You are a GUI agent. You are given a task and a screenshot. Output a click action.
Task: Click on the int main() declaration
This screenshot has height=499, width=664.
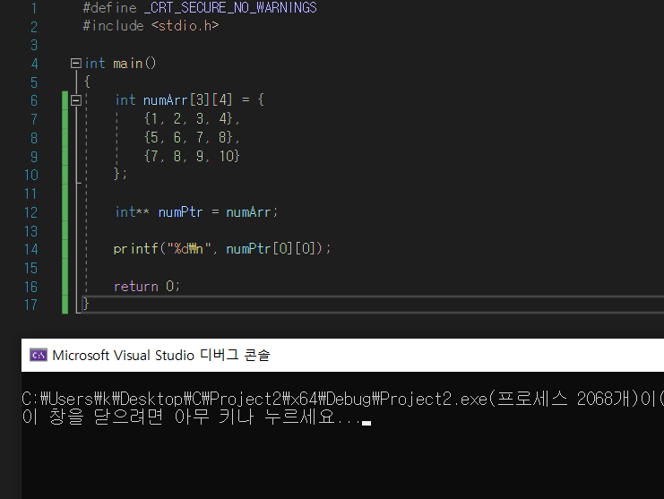click(x=120, y=64)
